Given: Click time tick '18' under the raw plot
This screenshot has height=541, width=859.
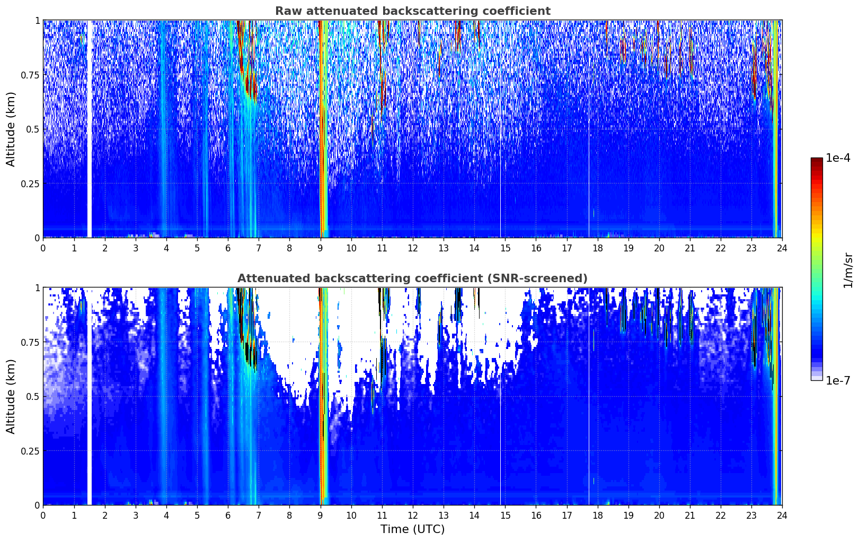Looking at the screenshot, I should tap(597, 248).
